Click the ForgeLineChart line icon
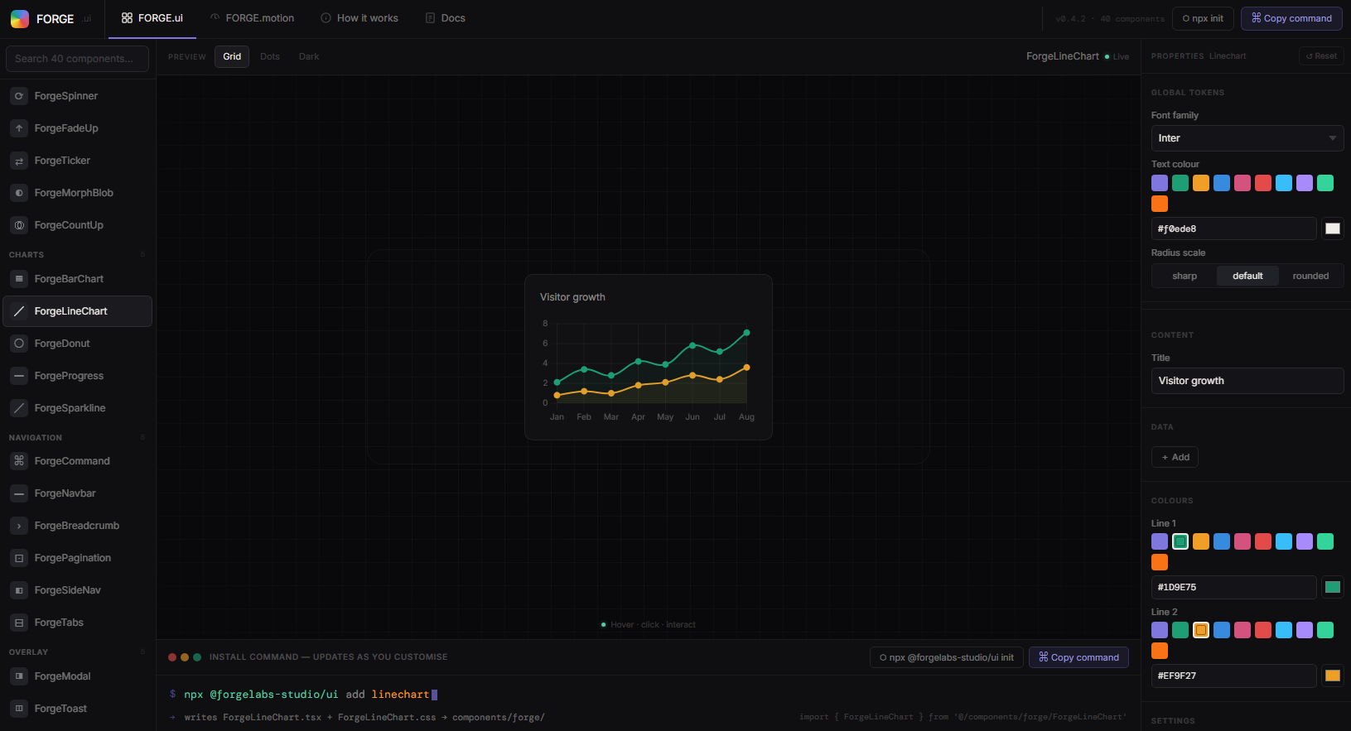 [19, 311]
